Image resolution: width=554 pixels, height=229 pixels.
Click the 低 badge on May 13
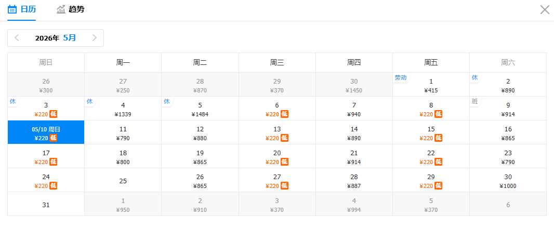click(x=285, y=138)
